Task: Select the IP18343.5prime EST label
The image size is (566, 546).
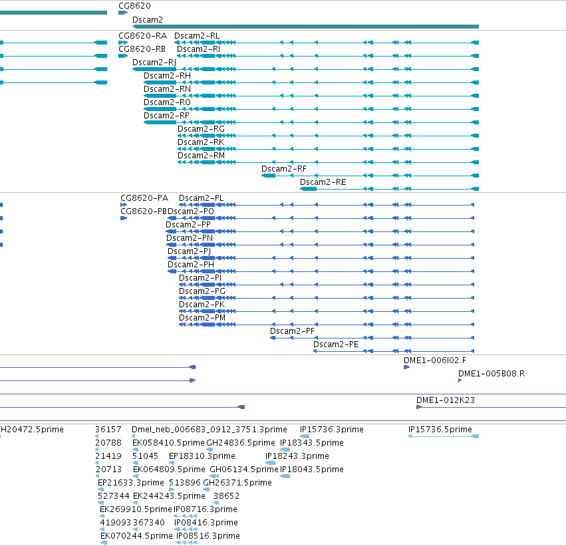Action: pos(311,443)
